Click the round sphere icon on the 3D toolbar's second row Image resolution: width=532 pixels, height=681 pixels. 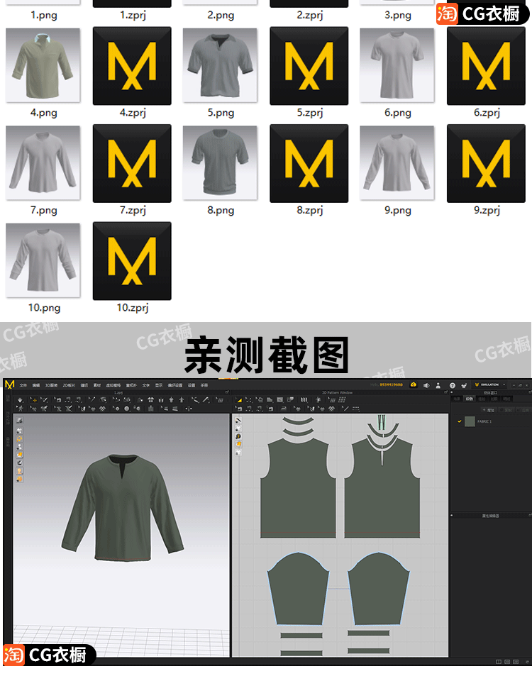[x=126, y=409]
